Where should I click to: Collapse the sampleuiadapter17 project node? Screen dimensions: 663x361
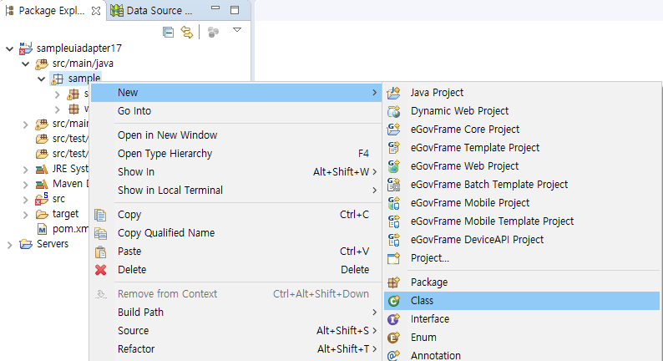tap(9, 48)
